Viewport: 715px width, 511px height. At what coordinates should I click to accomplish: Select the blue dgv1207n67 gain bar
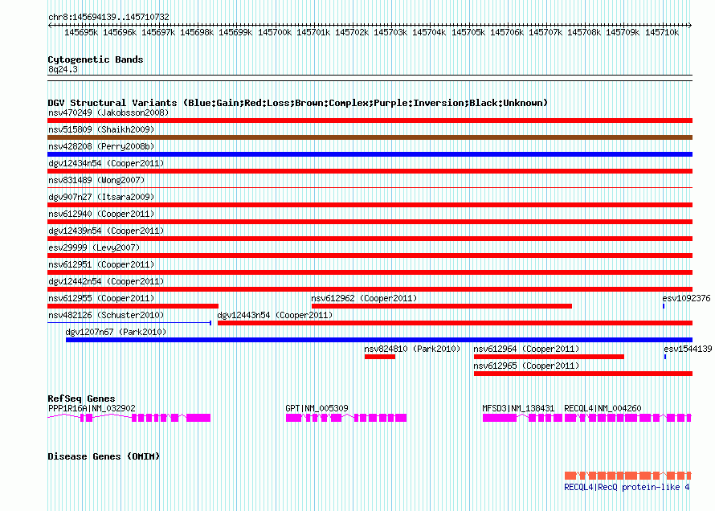[379, 340]
